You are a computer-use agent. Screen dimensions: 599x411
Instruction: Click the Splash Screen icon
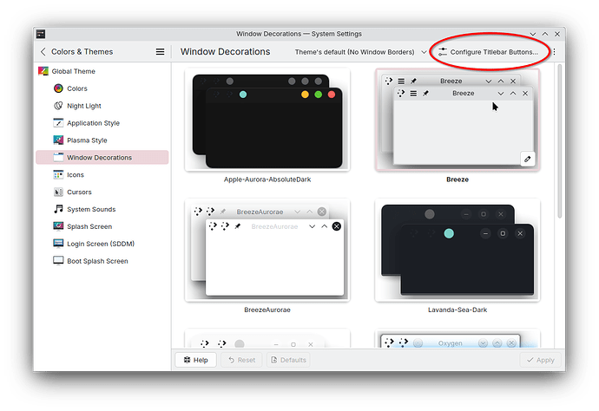pyautogui.click(x=58, y=226)
